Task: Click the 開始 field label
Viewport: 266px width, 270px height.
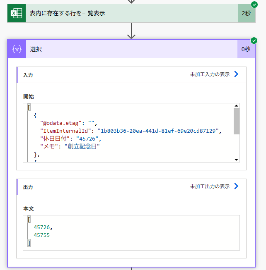Action: [x=29, y=96]
